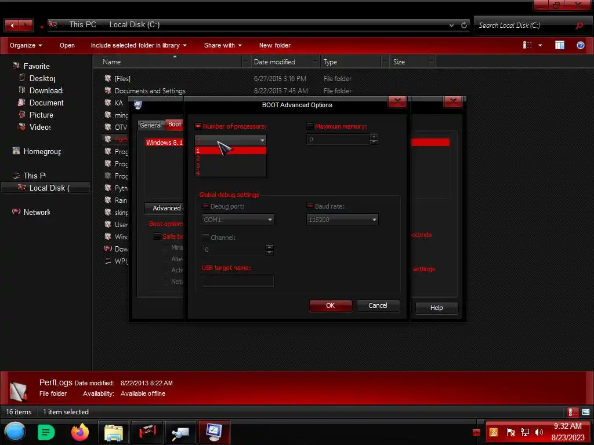
Task: Select 2 in the processors list
Action: pyautogui.click(x=230, y=158)
